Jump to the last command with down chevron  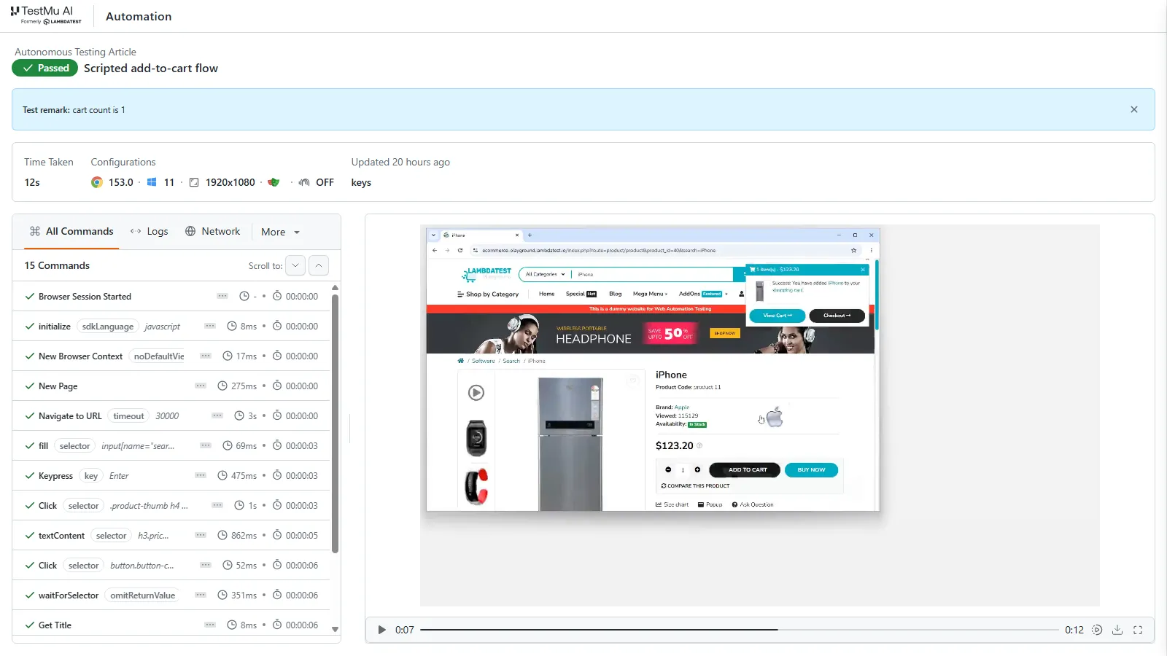coord(295,265)
